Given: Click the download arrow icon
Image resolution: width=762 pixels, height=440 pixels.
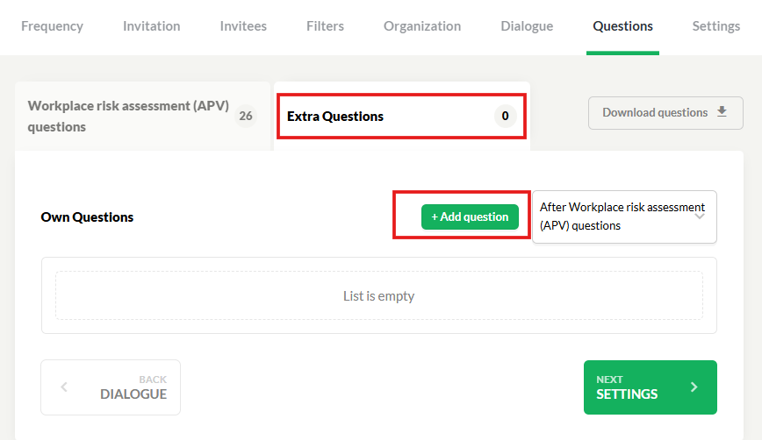Looking at the screenshot, I should 722,112.
